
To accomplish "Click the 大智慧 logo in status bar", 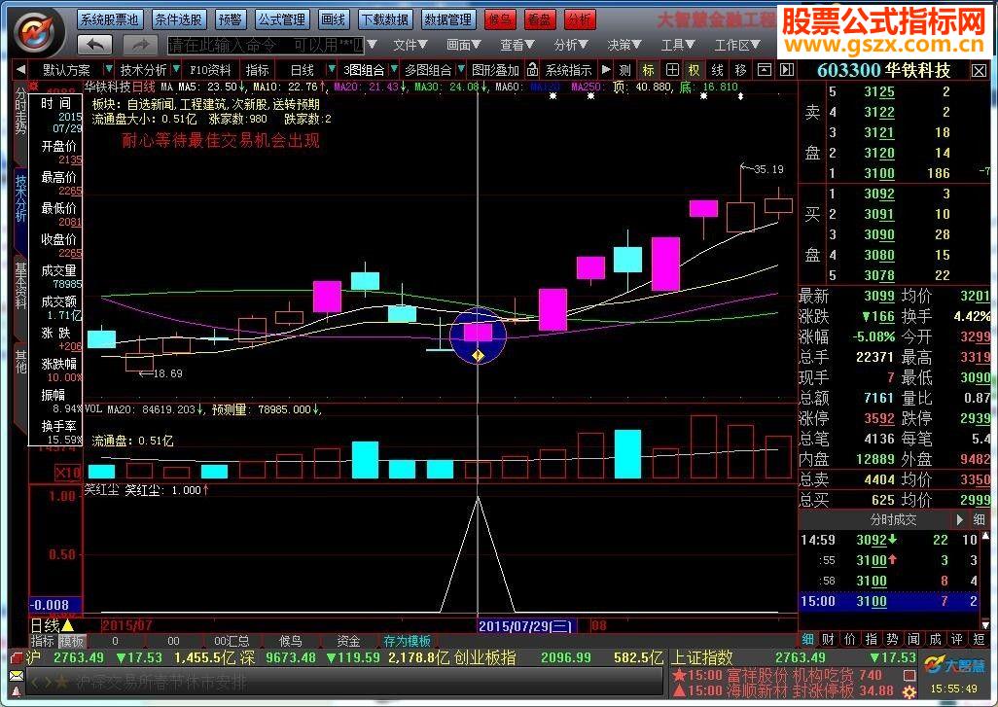I will tap(955, 665).
